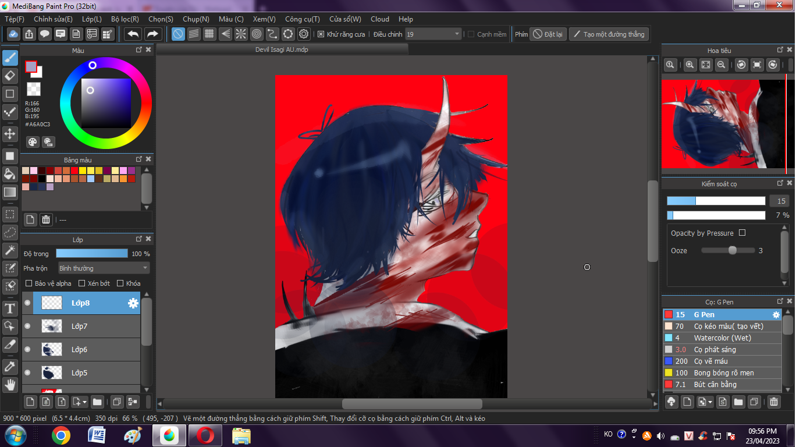Select the Hand pan tool
Viewport: 796px width, 447px height.
pyautogui.click(x=10, y=384)
